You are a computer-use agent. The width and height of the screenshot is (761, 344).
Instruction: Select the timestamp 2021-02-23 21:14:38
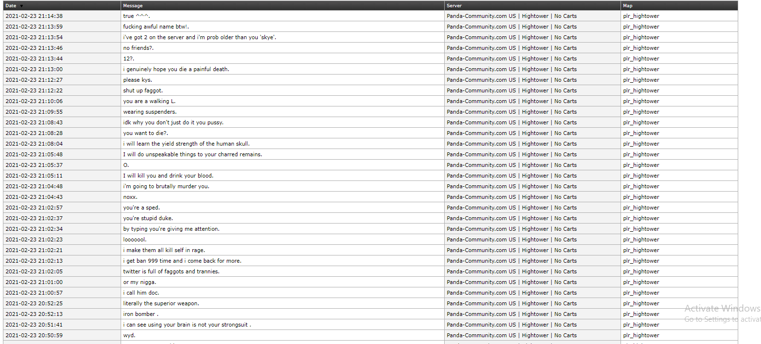[x=33, y=15]
